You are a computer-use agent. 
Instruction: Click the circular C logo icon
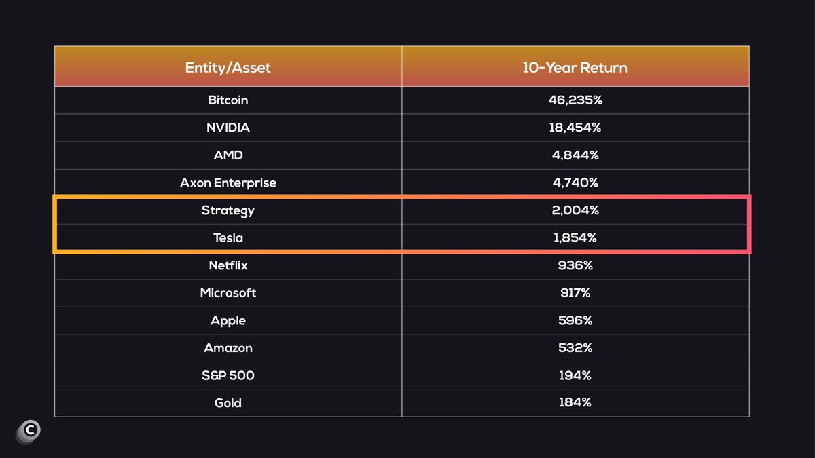point(29,431)
